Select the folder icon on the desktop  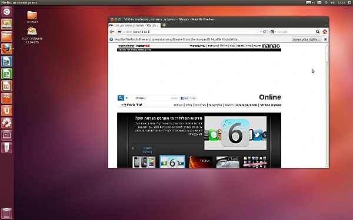[32, 17]
